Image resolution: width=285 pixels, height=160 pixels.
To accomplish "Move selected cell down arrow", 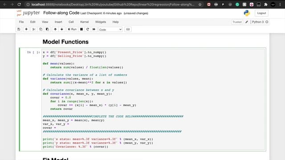I will tap(62, 29).
